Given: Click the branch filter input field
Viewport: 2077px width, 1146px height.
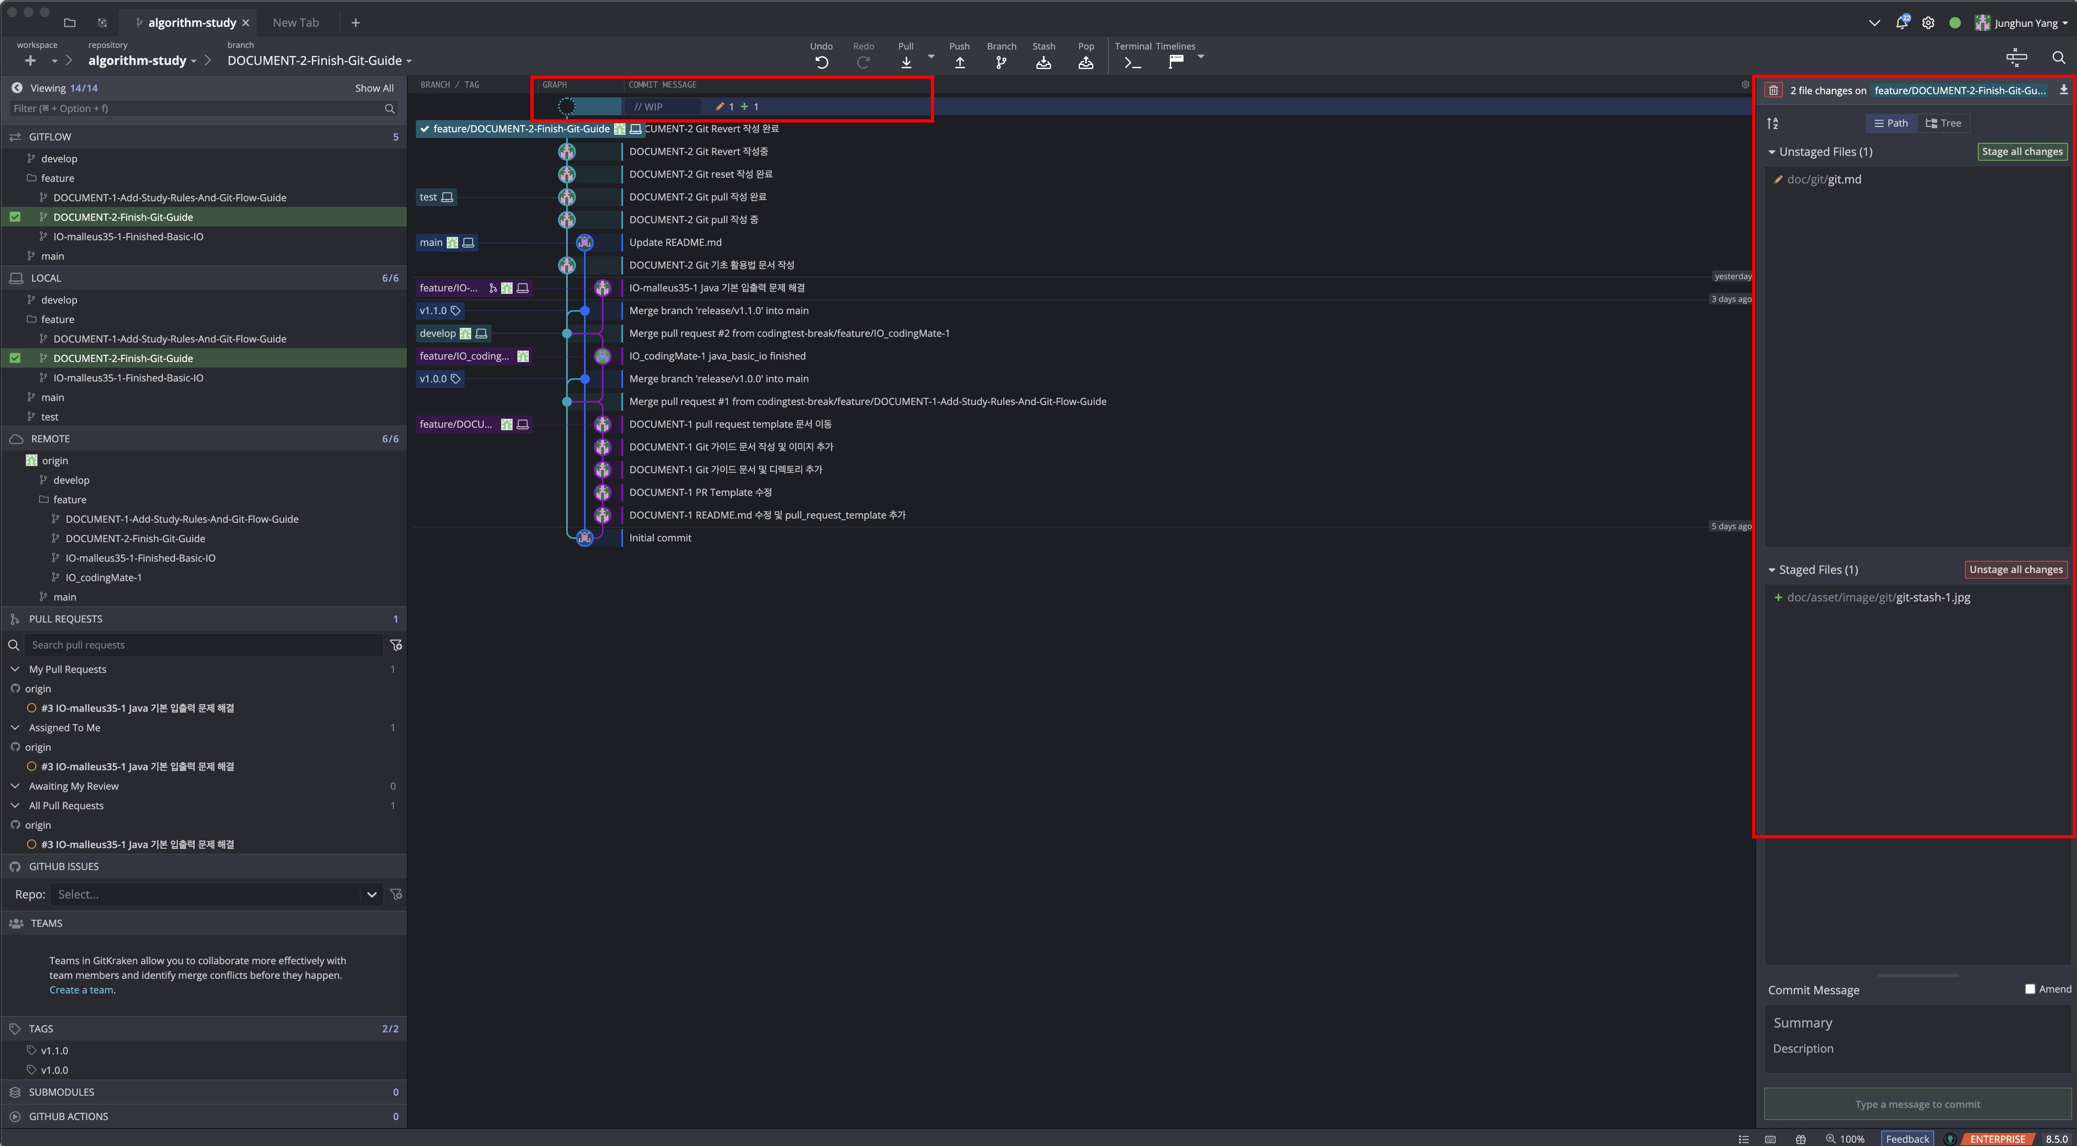Looking at the screenshot, I should [203, 108].
